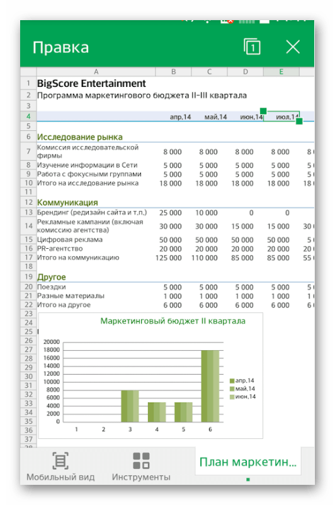Select the Поездки row label
This screenshot has height=505, width=335.
[x=52, y=287]
